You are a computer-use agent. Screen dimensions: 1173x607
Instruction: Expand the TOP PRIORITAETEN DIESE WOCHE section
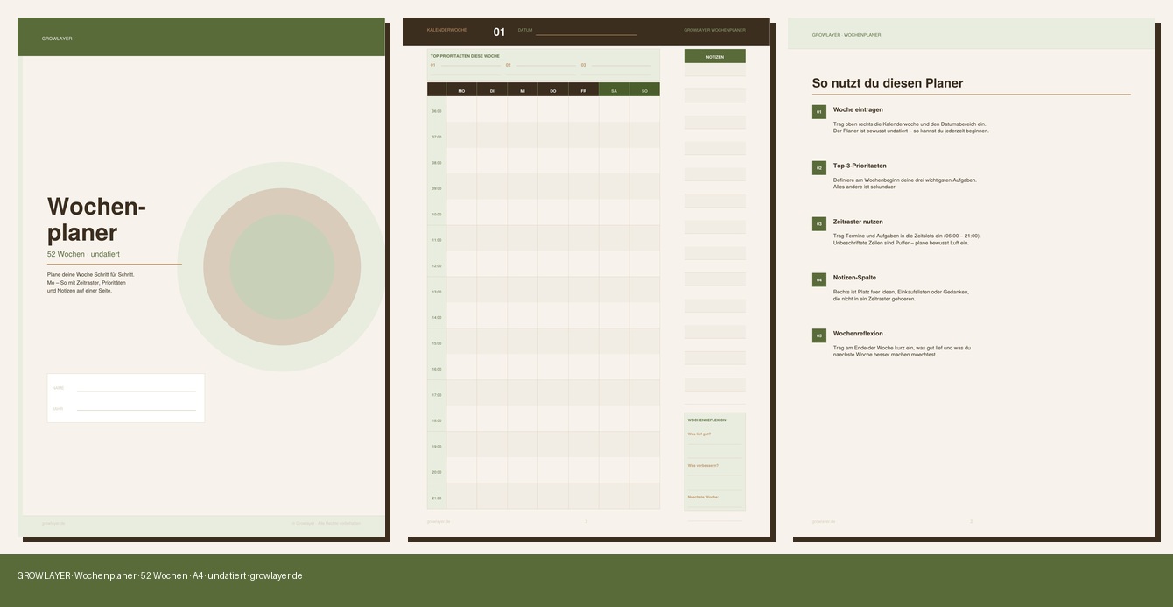pyautogui.click(x=466, y=54)
